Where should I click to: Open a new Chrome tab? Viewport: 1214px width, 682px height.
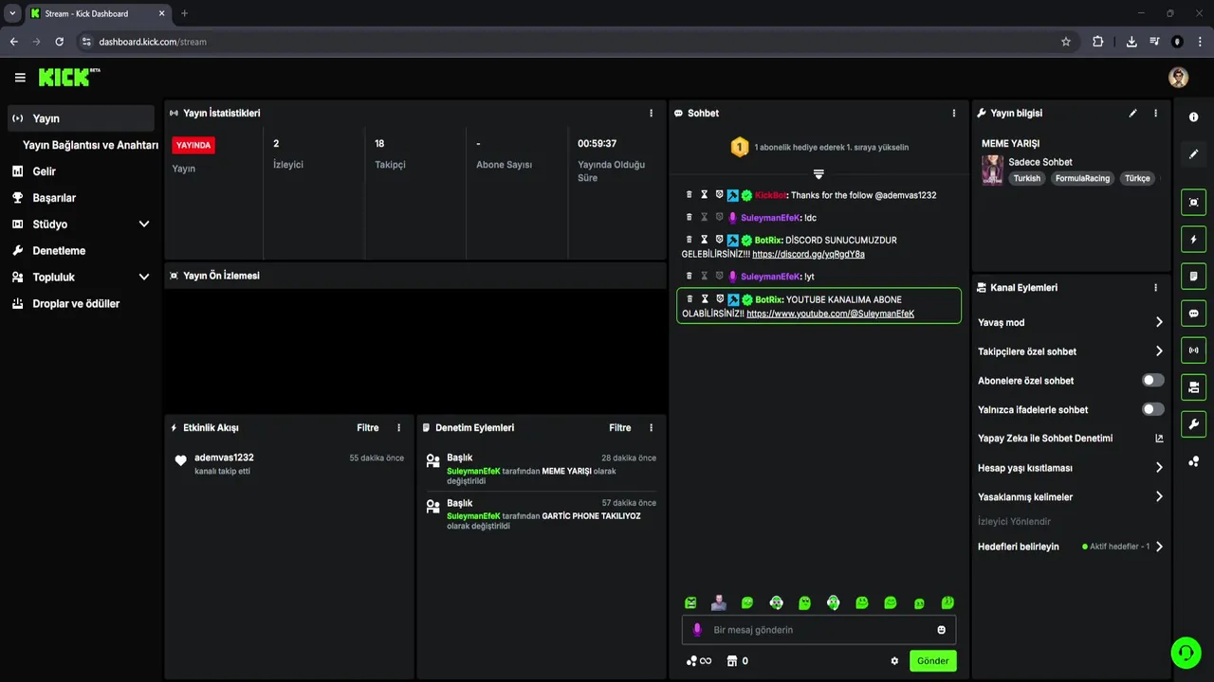pyautogui.click(x=184, y=13)
